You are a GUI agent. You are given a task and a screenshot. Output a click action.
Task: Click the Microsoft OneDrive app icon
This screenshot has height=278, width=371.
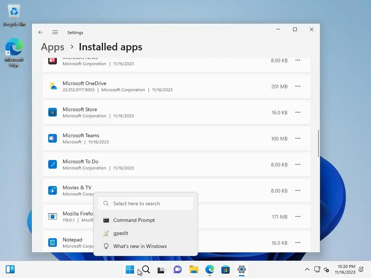53,86
